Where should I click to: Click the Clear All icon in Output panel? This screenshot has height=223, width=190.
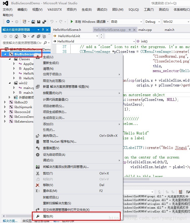pyautogui.click(x=180, y=192)
